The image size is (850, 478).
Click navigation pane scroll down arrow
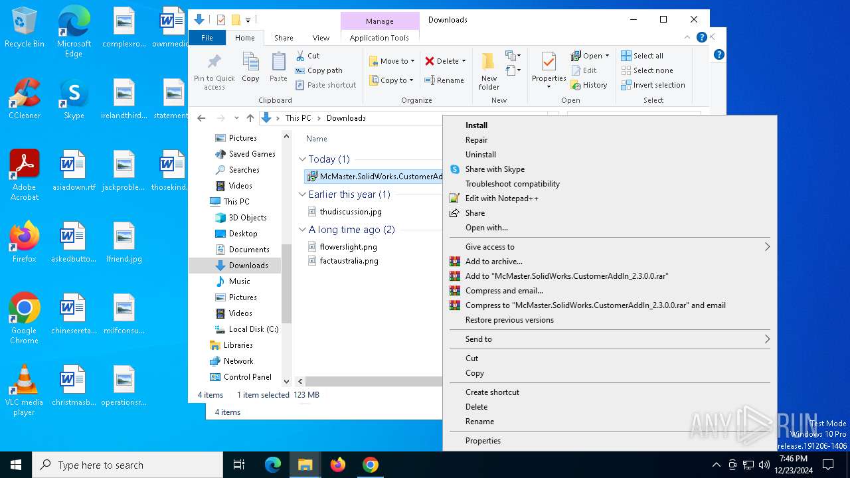[x=287, y=382]
